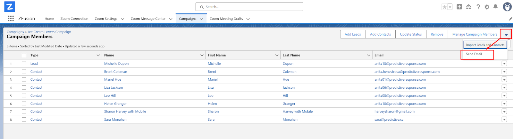This screenshot has width=513, height=139.
Task: Open the App Launcher grid icon
Action: click(x=11, y=19)
